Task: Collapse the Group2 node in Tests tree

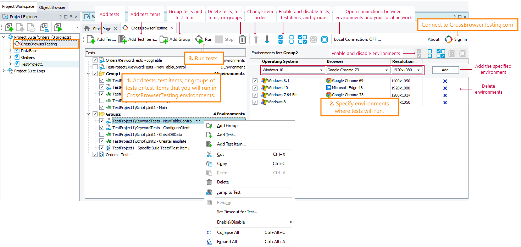Action: (x=88, y=114)
